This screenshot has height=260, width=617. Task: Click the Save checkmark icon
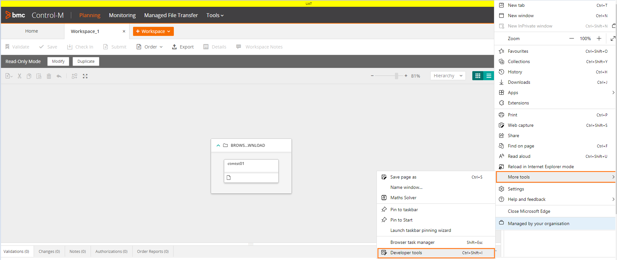[41, 47]
